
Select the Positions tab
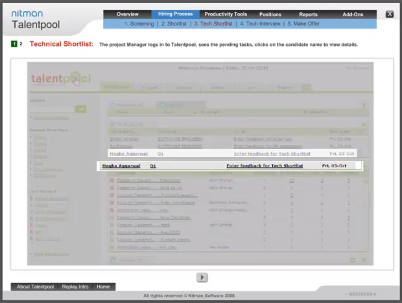pos(270,14)
